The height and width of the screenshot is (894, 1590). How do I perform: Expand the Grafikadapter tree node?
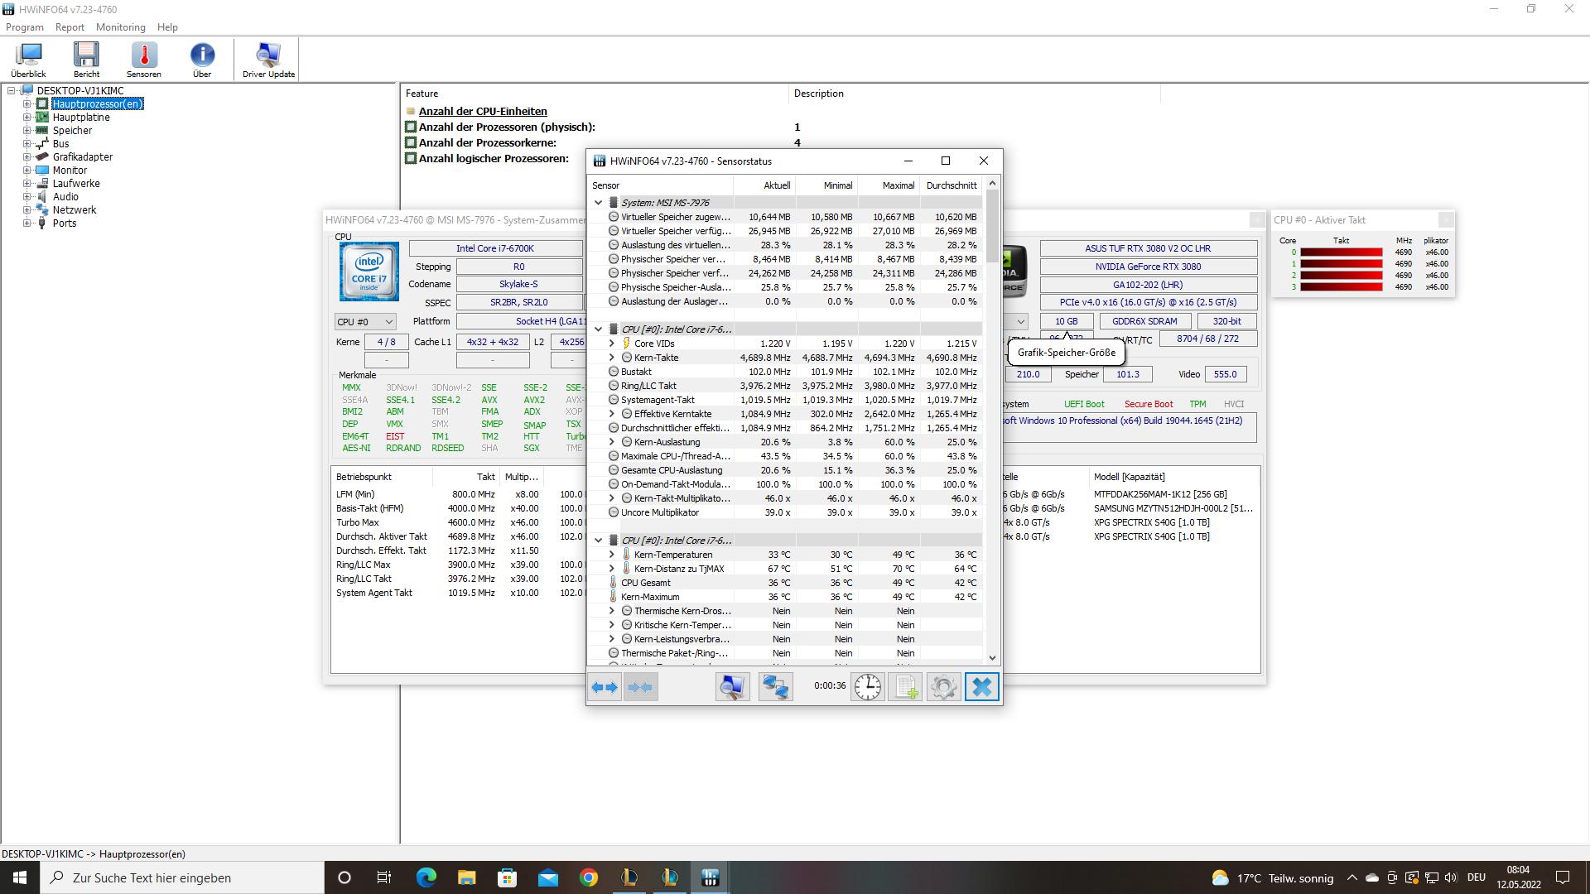pyautogui.click(x=26, y=157)
